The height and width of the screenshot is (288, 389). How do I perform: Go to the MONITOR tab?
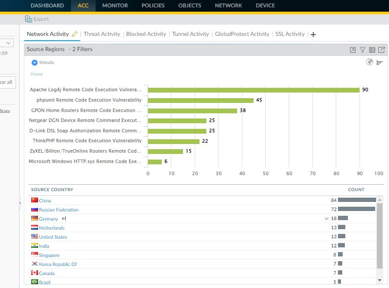[115, 6]
